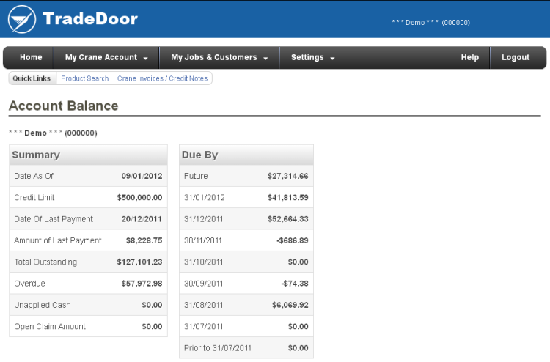Click the Quick Links label

(32, 78)
